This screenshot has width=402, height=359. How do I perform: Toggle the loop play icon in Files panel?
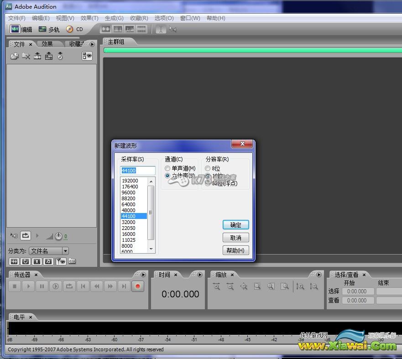pos(26,235)
